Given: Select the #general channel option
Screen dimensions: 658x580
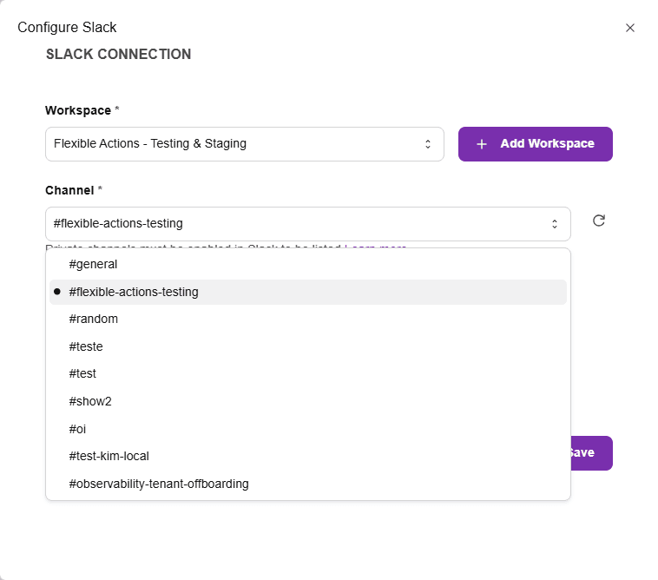Looking at the screenshot, I should point(307,265).
